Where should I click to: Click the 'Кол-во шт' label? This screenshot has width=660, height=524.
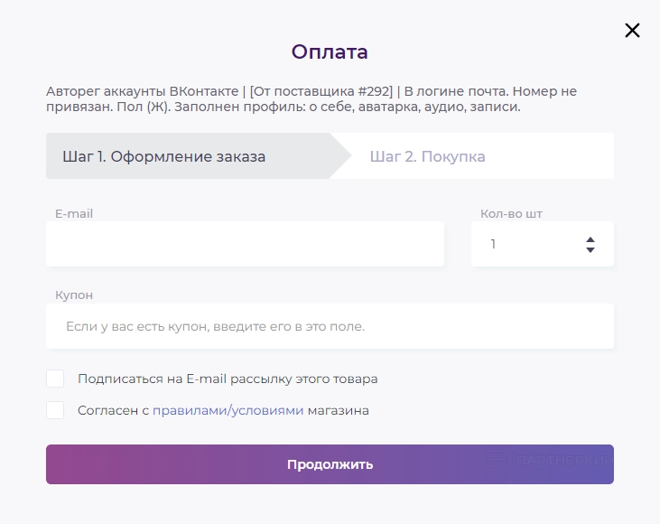(x=511, y=214)
